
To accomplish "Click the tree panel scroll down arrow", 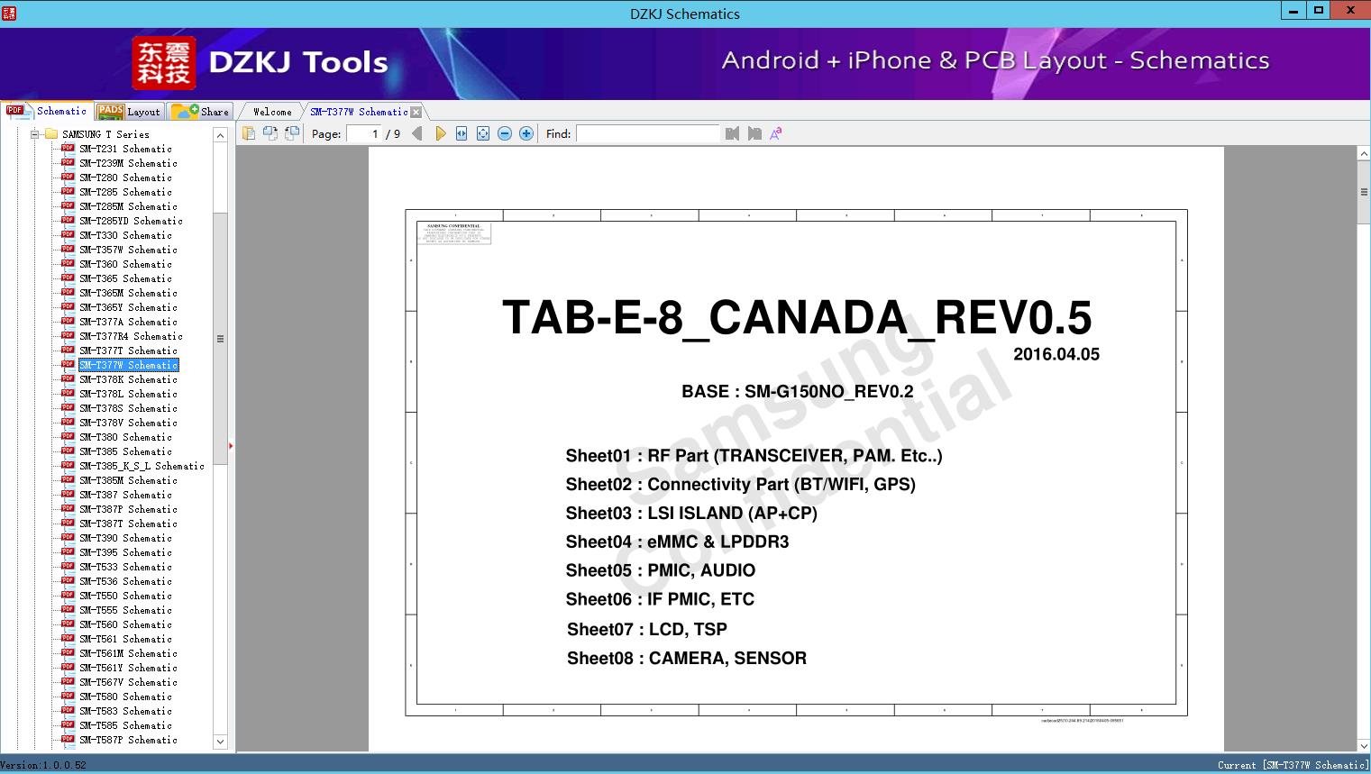I will (x=220, y=742).
